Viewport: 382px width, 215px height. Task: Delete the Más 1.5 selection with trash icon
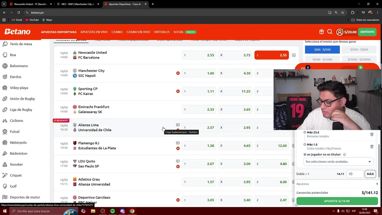[372, 146]
